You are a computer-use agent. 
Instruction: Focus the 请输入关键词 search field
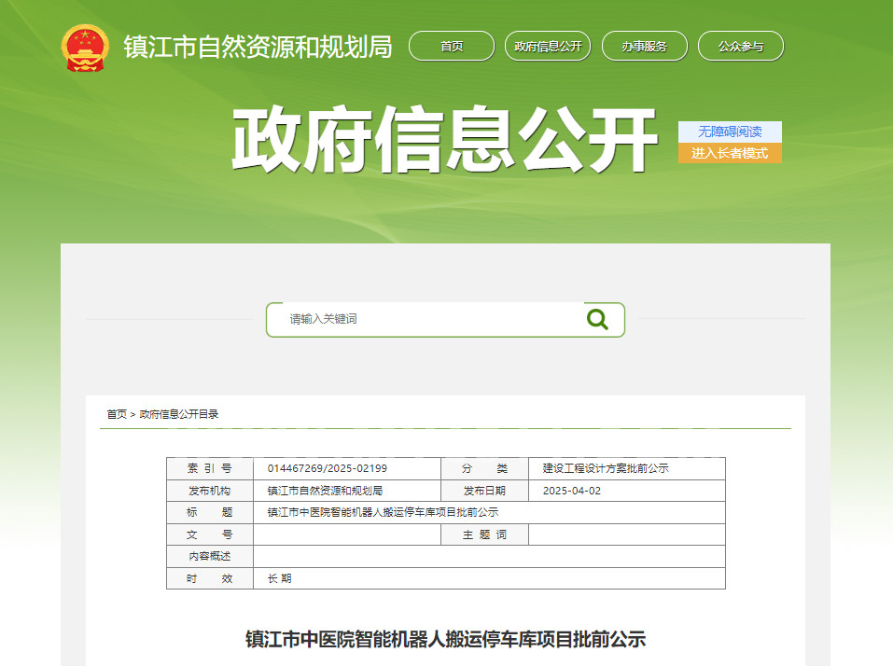(x=429, y=319)
